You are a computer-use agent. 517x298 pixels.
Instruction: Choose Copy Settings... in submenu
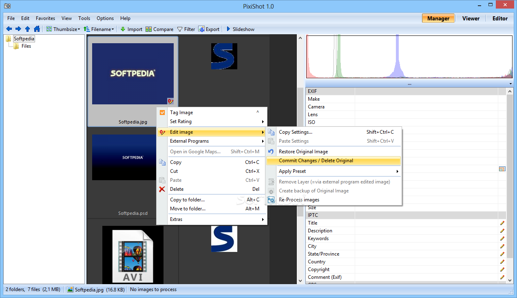click(x=334, y=132)
